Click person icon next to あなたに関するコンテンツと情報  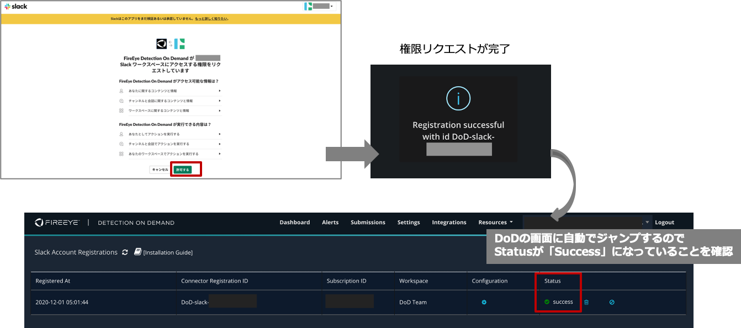[x=121, y=91]
